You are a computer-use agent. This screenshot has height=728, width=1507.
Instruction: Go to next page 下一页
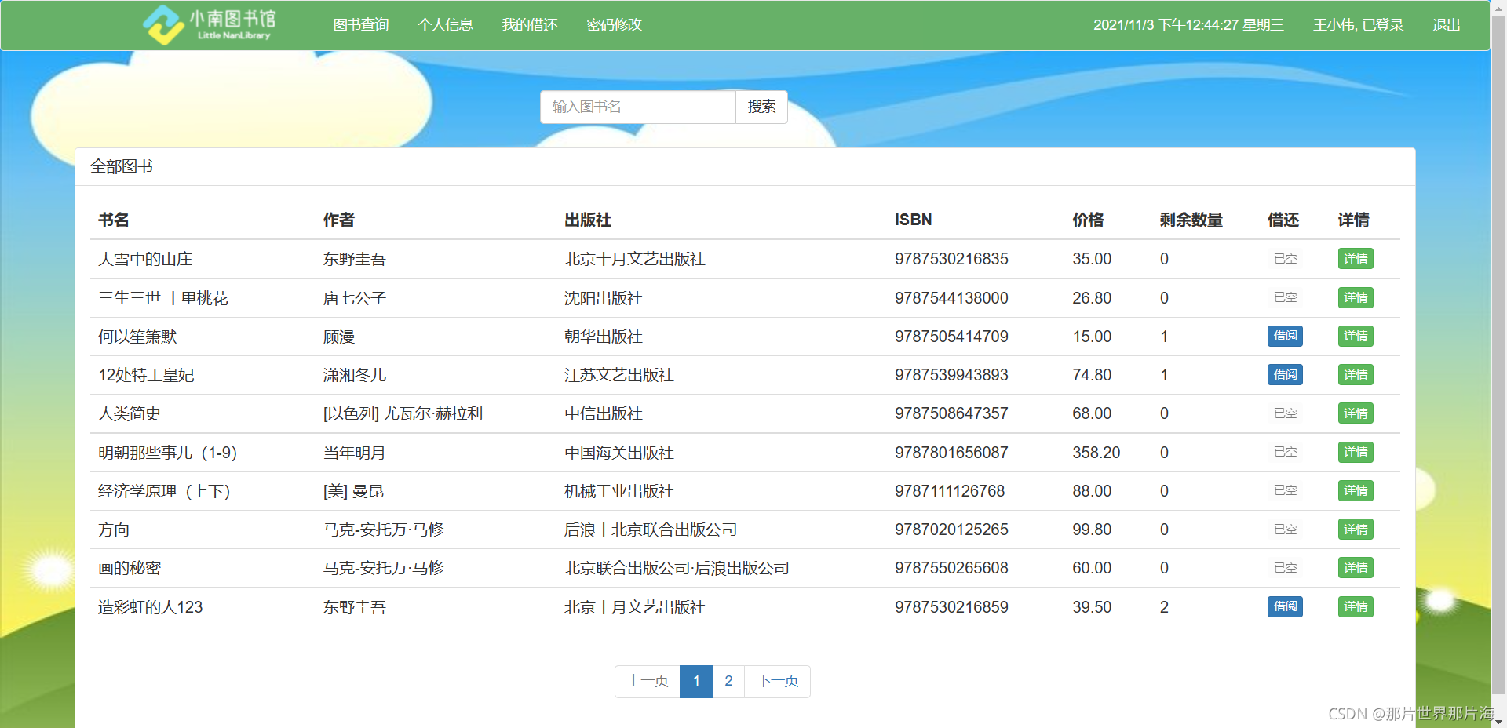tap(777, 681)
